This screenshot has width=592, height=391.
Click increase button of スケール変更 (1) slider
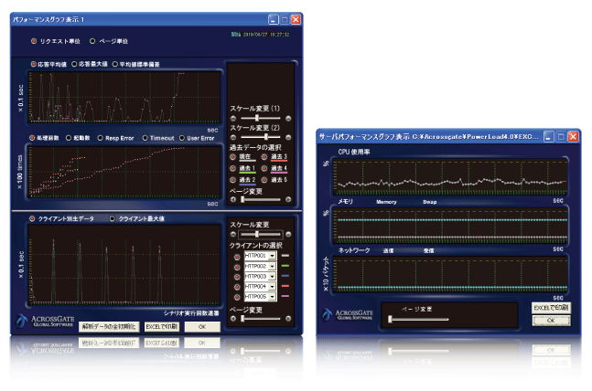click(x=288, y=119)
